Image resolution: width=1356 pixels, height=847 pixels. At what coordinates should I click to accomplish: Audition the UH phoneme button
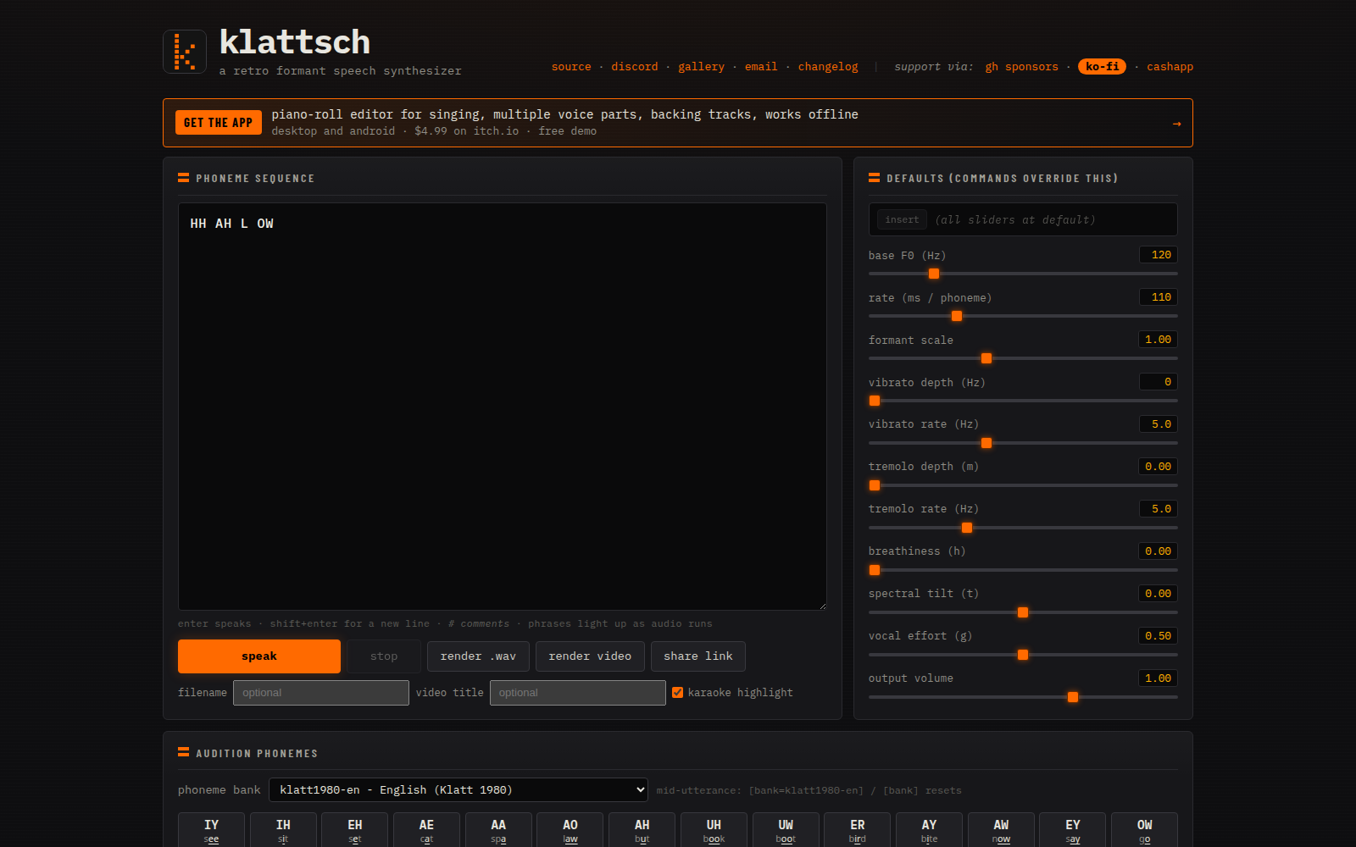point(714,830)
